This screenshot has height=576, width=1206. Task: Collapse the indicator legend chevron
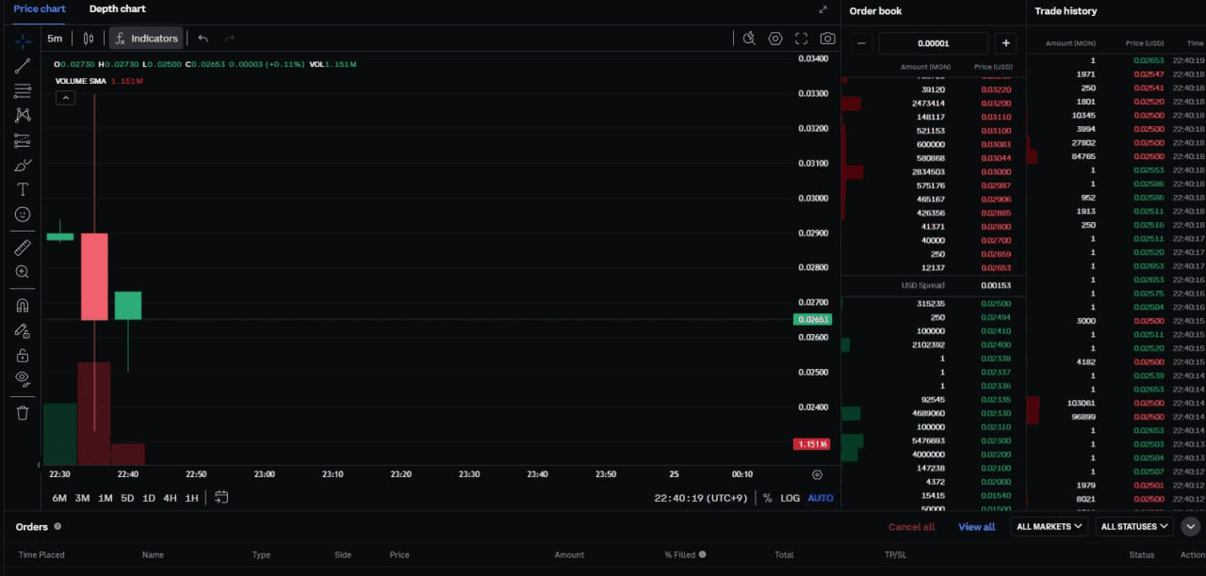point(65,97)
